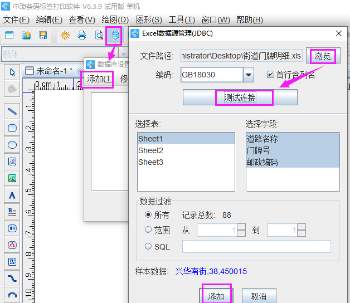The height and width of the screenshot is (303, 350).
Task: Open document settings gear icon
Action: point(65,35)
